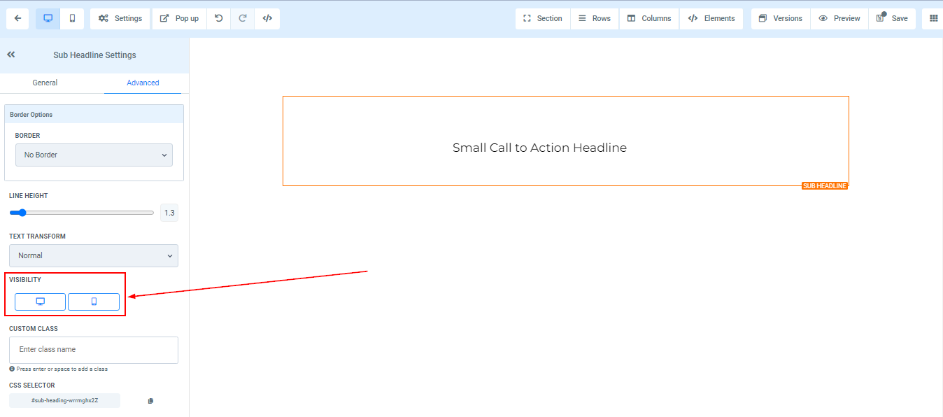Select the Advanced tab

[143, 83]
